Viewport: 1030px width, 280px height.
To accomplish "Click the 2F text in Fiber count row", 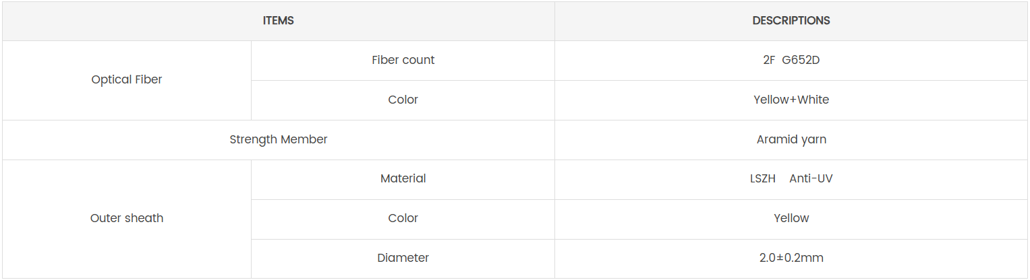I will coord(769,60).
